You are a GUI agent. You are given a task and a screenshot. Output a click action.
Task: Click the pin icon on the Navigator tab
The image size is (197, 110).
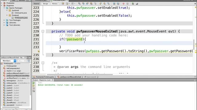pyautogui.click(x=25, y=58)
